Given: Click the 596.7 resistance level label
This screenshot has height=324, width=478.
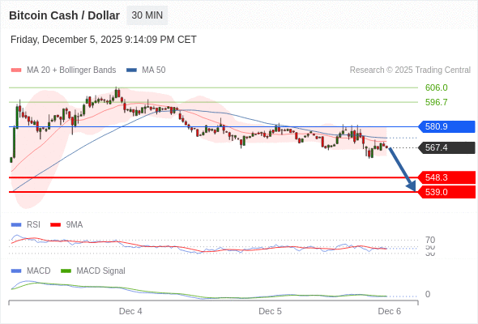Looking at the screenshot, I should pos(436,102).
